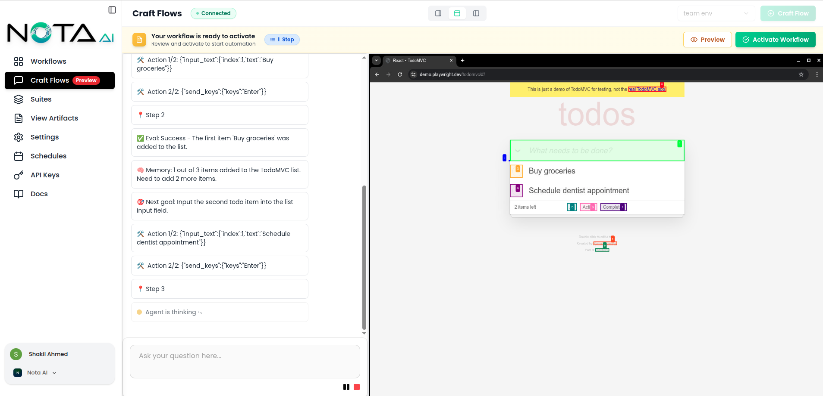Collapse the sidebar using the panel icon

[x=112, y=9]
